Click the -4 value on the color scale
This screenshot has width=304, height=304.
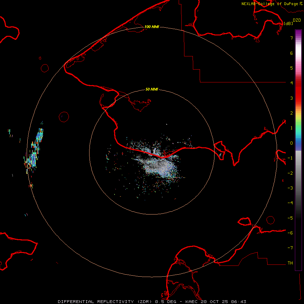click(290, 203)
